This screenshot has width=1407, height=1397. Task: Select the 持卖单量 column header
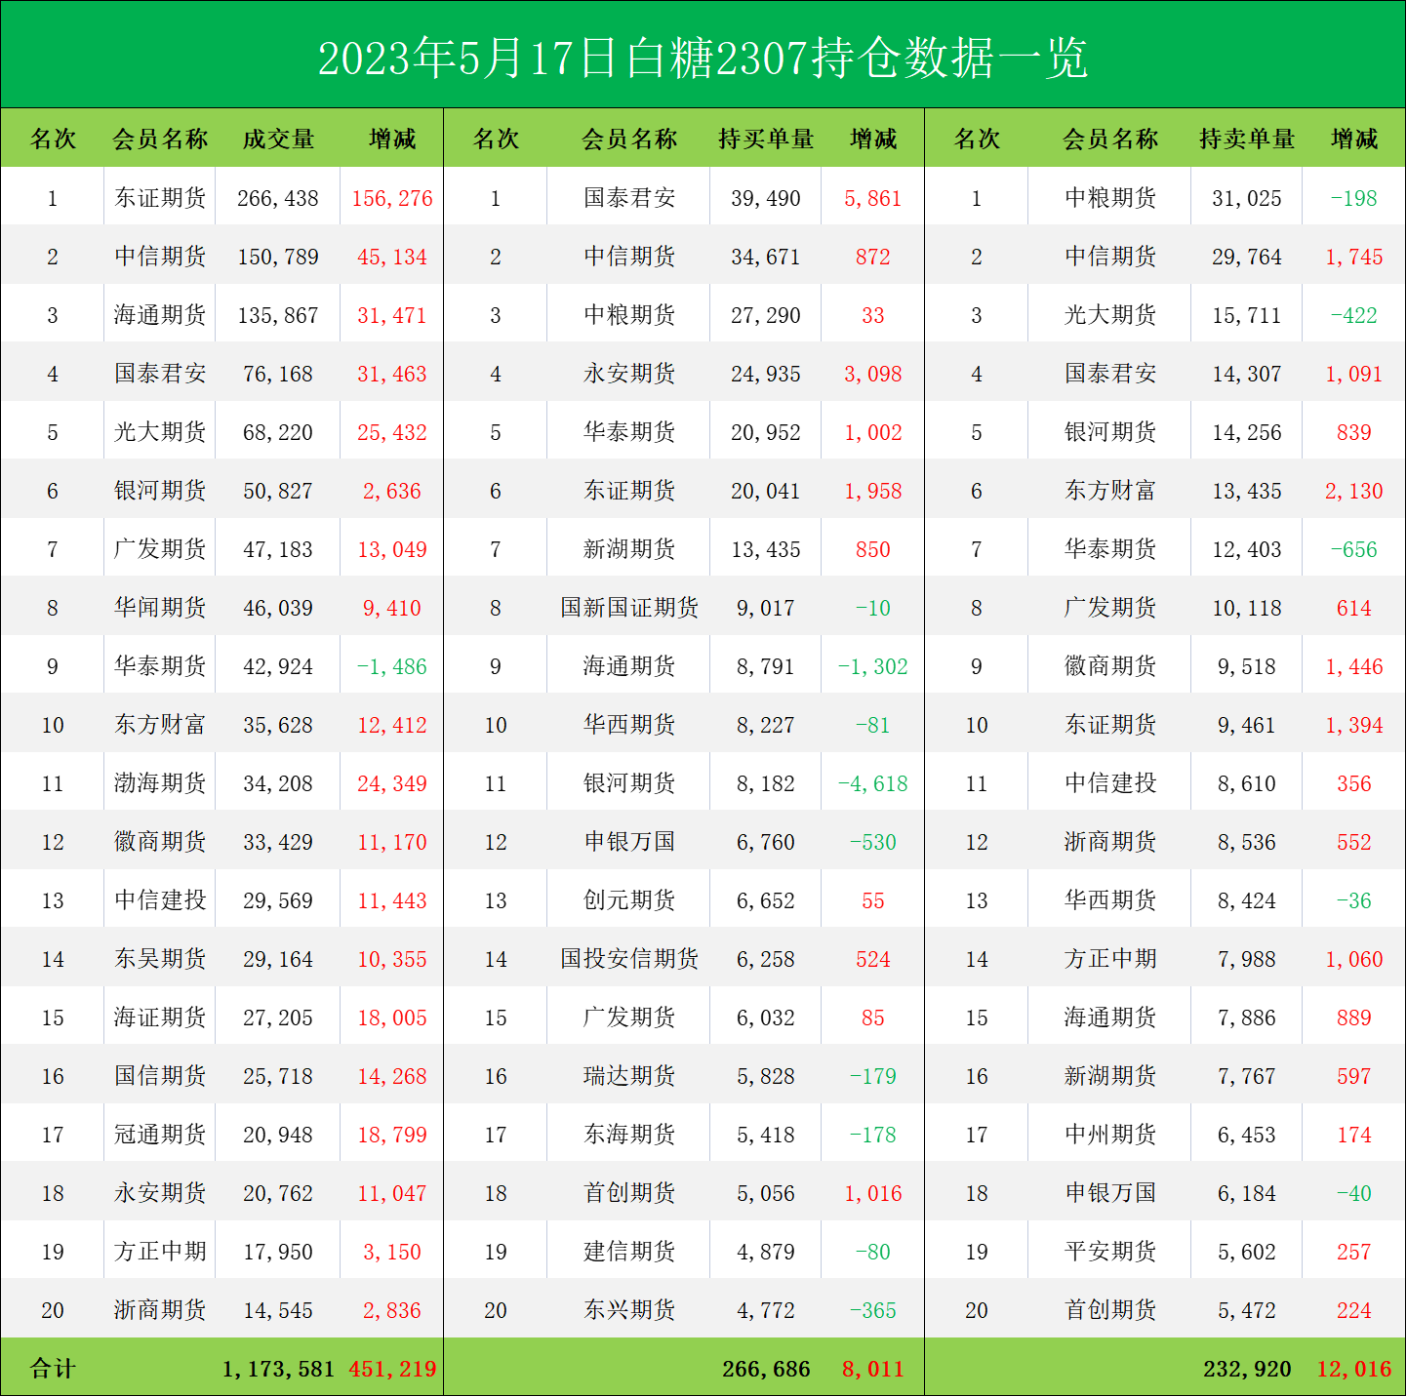coord(1247,139)
